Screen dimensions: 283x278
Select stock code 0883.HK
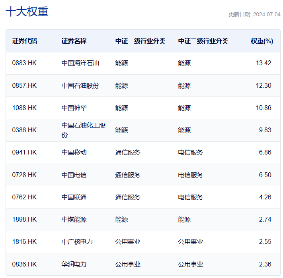coord(24,63)
